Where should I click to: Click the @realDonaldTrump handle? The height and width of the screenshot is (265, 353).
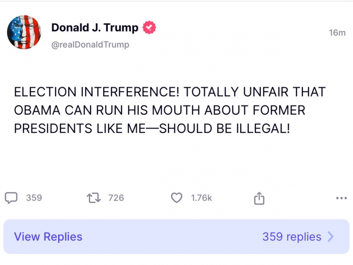(90, 45)
